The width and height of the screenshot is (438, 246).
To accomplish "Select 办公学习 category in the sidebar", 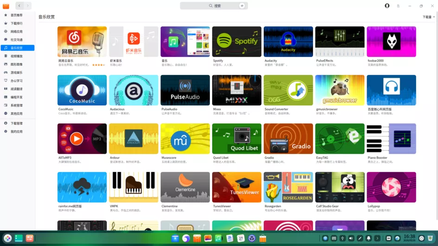I will click(x=17, y=81).
